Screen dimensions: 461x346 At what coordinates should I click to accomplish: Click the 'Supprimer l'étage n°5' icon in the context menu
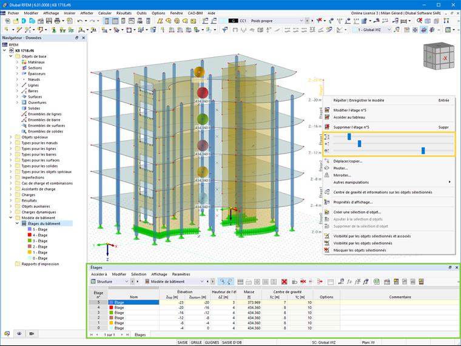(327, 127)
